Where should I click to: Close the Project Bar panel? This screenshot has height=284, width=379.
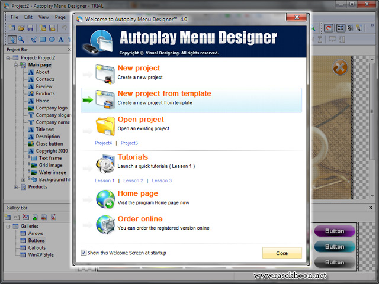point(69,50)
